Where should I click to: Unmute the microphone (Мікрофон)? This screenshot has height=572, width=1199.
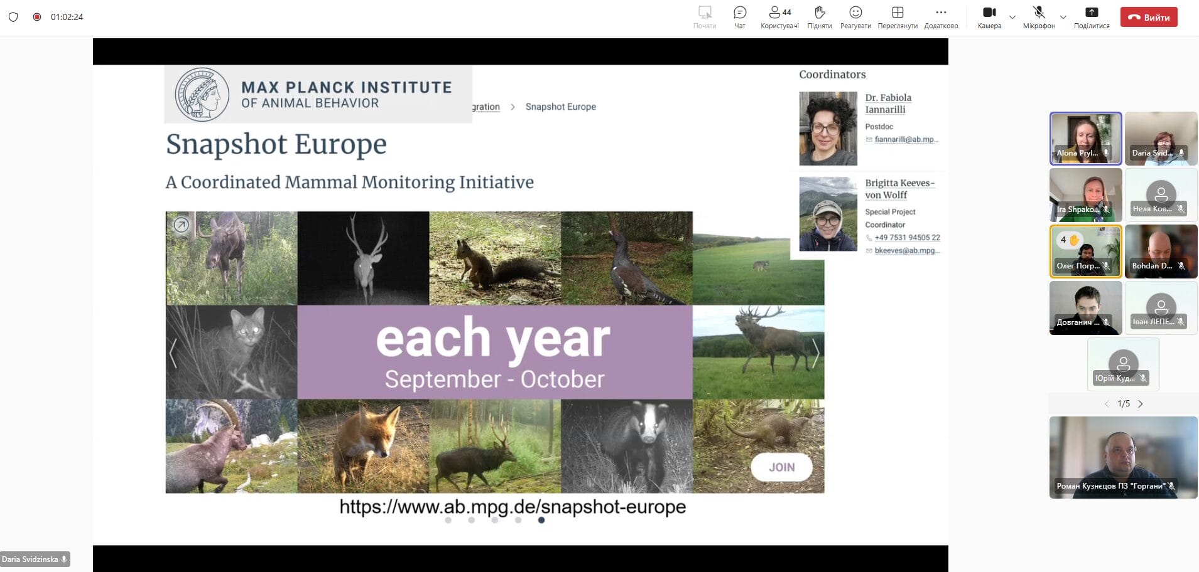pos(1039,13)
